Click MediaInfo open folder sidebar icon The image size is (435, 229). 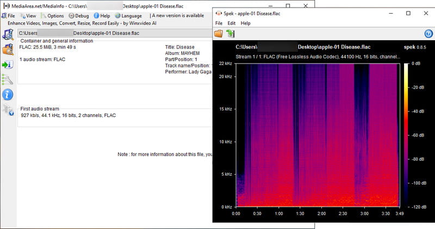click(x=8, y=49)
